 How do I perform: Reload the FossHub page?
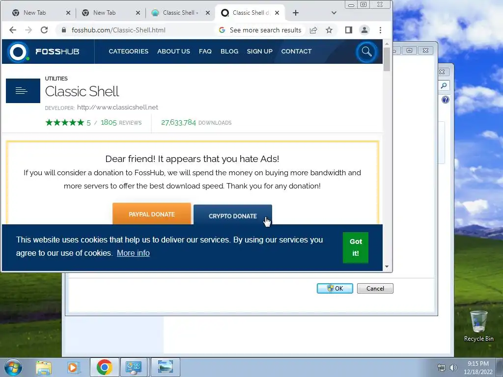44,30
